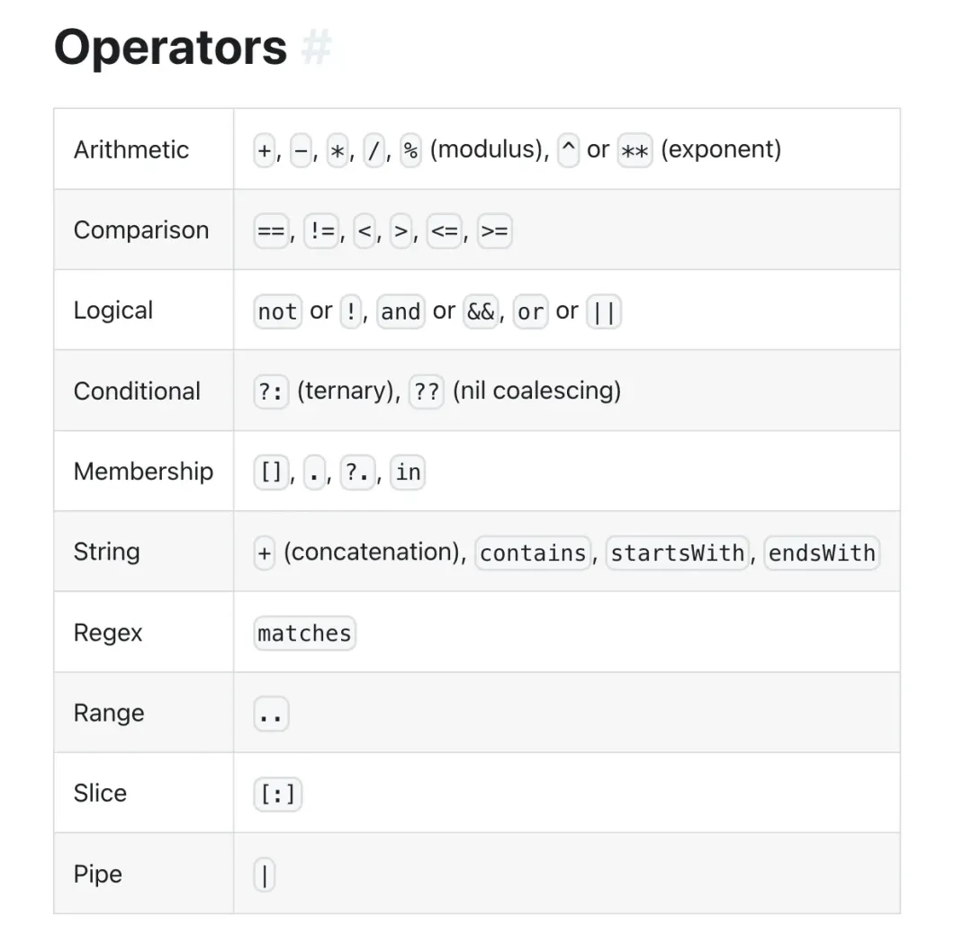The width and height of the screenshot is (972, 944).
Task: Click the Arithmetic row label
Action: coord(131,149)
